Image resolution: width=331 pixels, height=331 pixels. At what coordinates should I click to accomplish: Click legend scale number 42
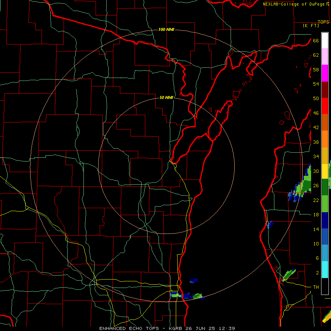pos(316,127)
